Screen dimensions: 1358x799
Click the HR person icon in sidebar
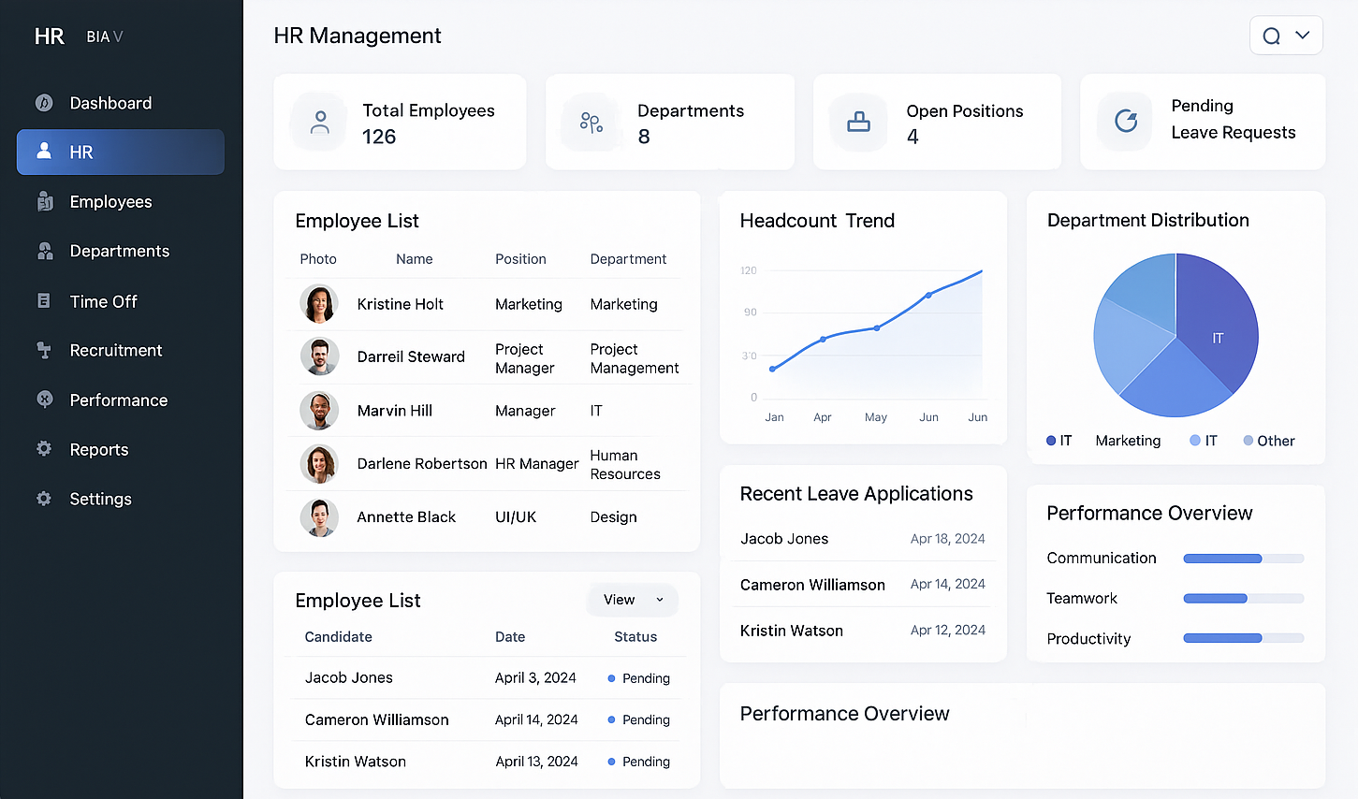pyautogui.click(x=44, y=151)
